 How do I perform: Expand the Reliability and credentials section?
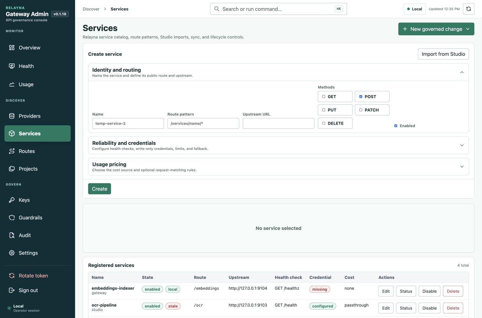tap(462, 145)
